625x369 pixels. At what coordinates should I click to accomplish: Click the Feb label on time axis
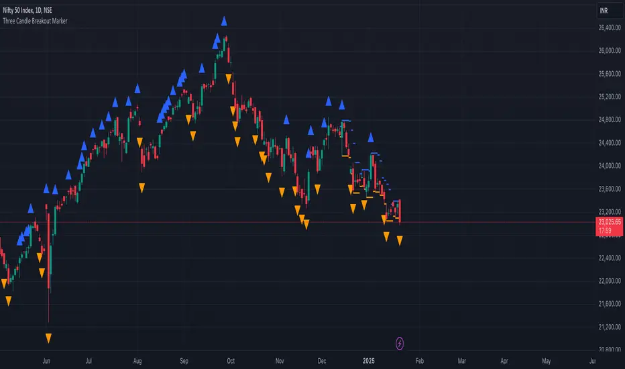pyautogui.click(x=419, y=361)
